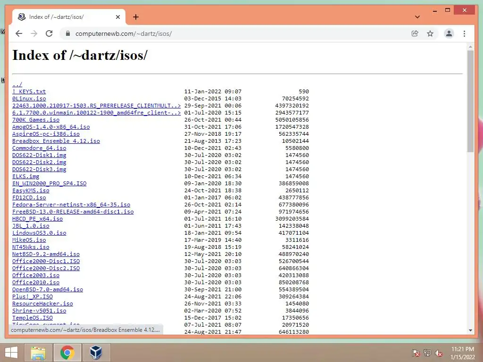The height and width of the screenshot is (362, 483).
Task: Download Shrine-v5051.iso
Action: pyautogui.click(x=39, y=311)
